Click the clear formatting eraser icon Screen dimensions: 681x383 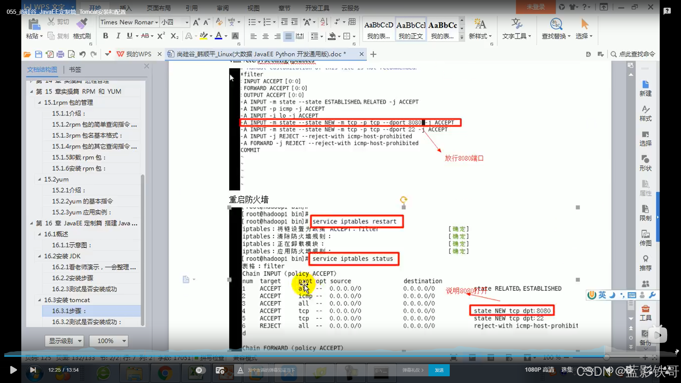219,22
